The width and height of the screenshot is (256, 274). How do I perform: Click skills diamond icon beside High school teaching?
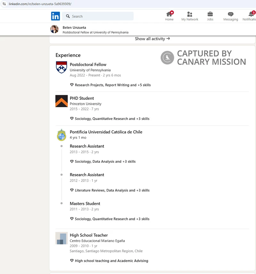click(x=72, y=261)
